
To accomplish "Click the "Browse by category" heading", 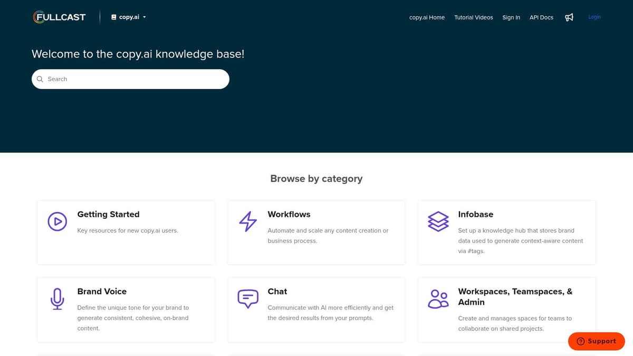I will [316, 179].
